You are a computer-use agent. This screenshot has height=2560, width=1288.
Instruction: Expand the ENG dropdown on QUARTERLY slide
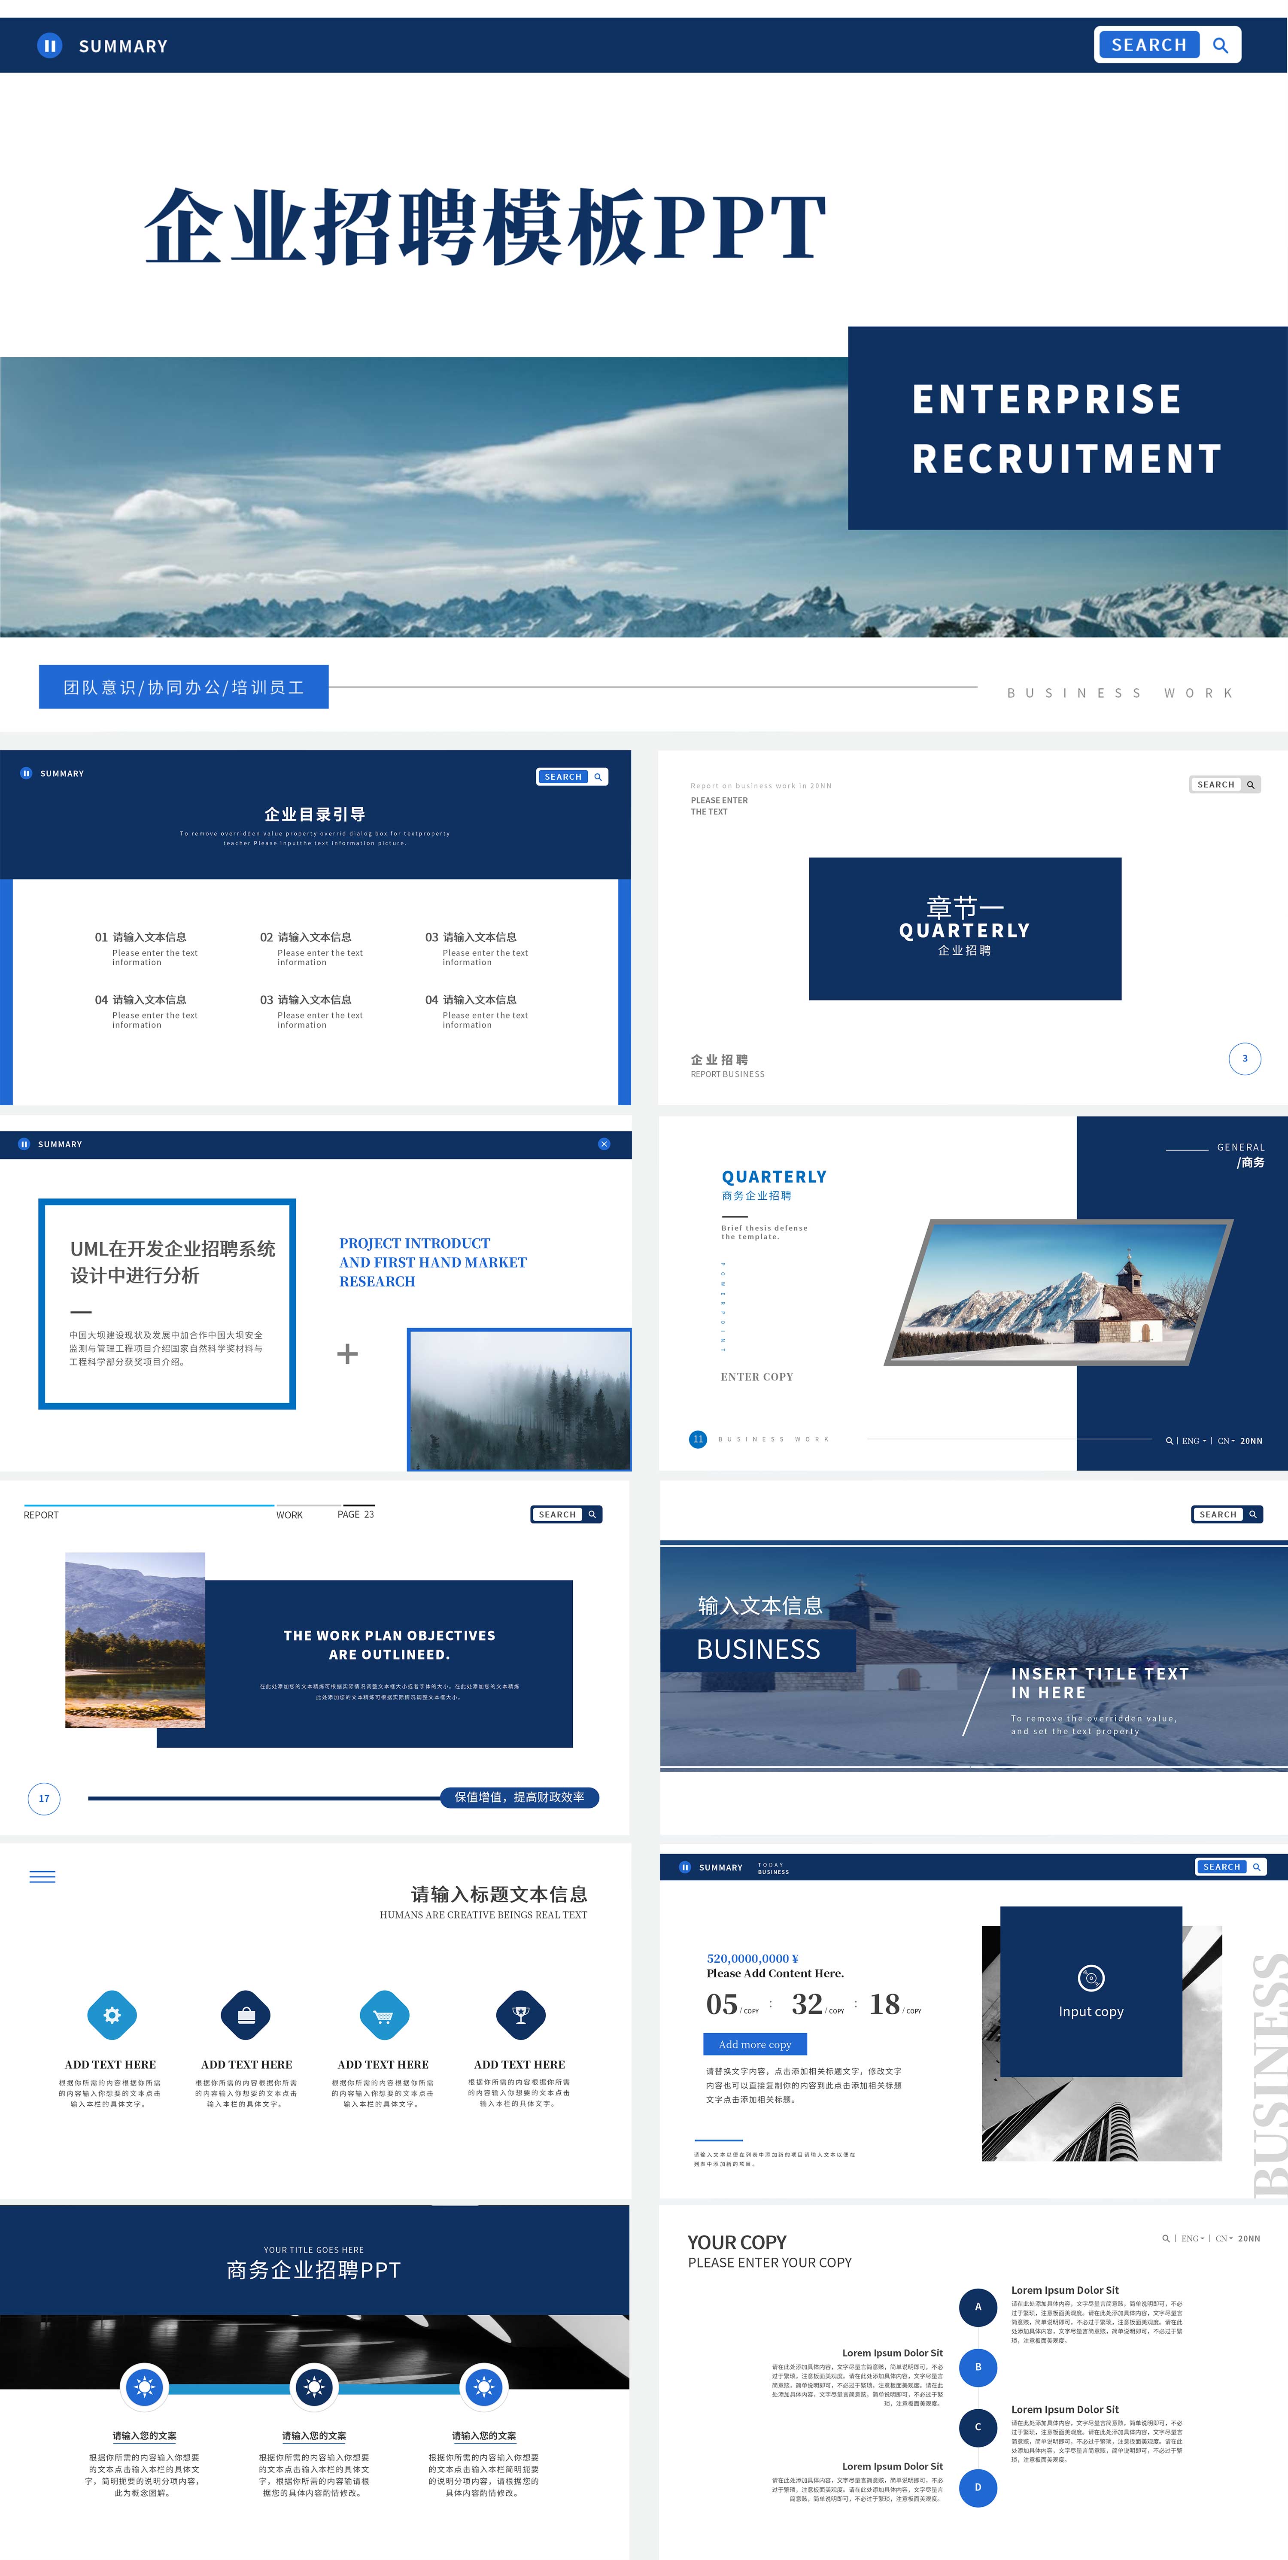click(1194, 1440)
